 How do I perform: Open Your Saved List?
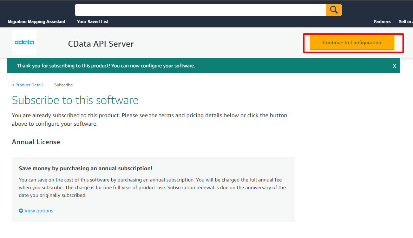[93, 22]
